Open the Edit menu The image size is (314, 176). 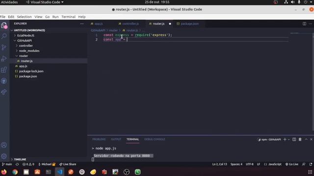point(11,17)
